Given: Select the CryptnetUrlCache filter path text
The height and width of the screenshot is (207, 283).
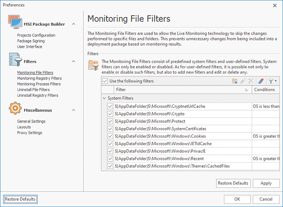Looking at the screenshot, I should tap(160, 107).
